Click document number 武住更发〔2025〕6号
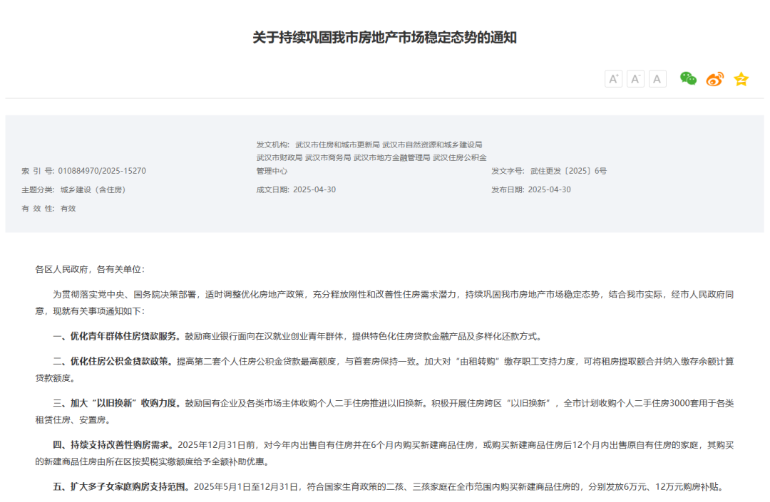 (568, 171)
